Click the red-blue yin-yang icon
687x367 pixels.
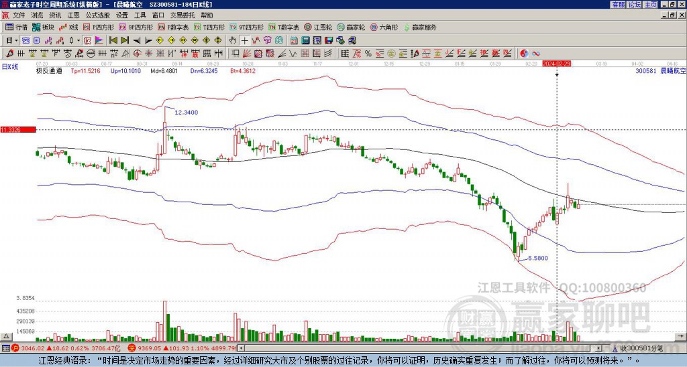[x=524, y=54]
